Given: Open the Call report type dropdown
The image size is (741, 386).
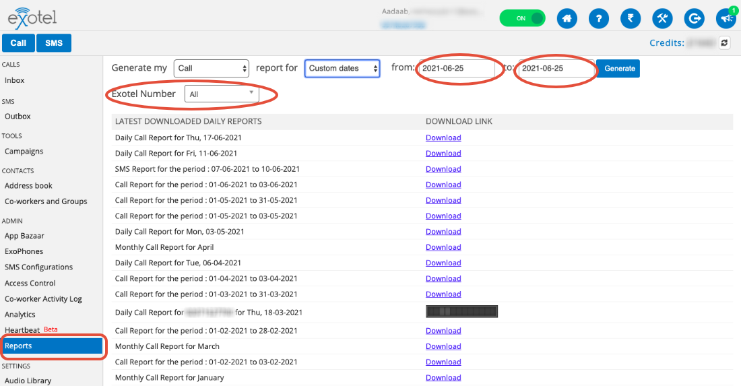Looking at the screenshot, I should click(x=212, y=69).
